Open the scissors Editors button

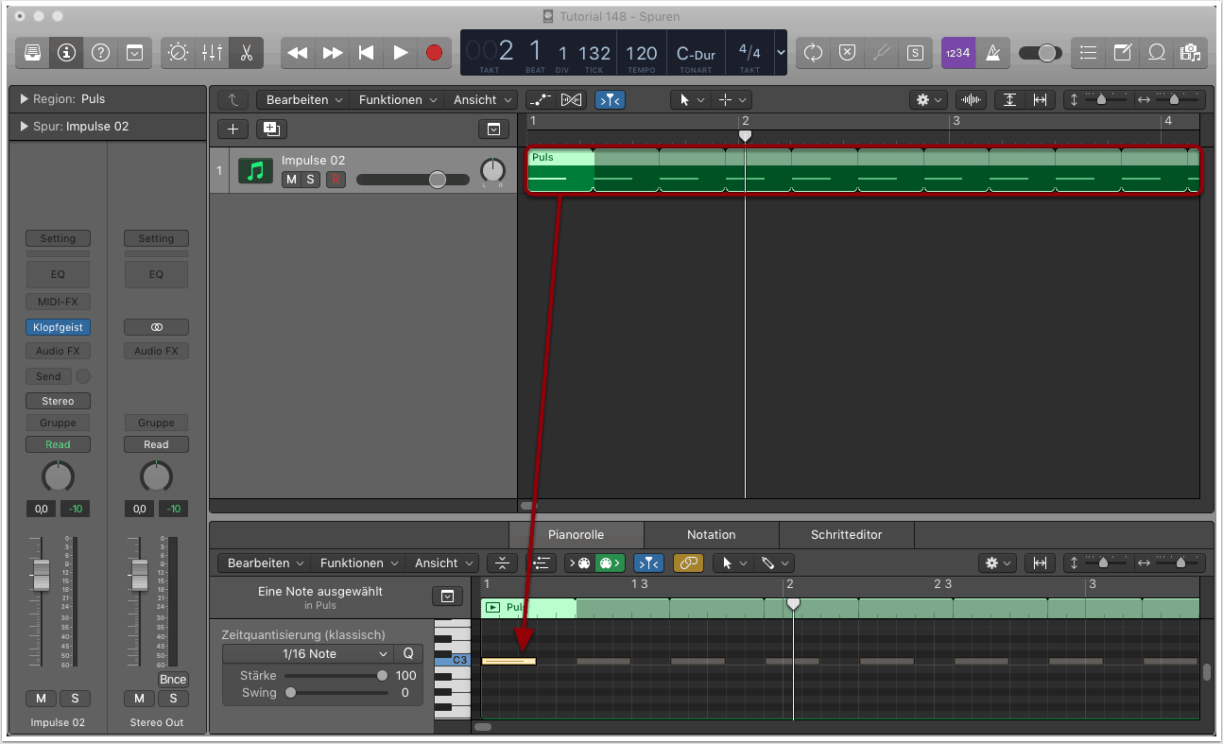tap(246, 53)
